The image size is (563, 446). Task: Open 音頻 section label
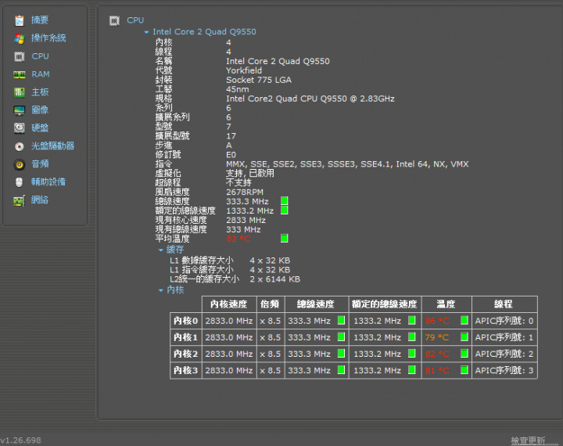coord(40,164)
